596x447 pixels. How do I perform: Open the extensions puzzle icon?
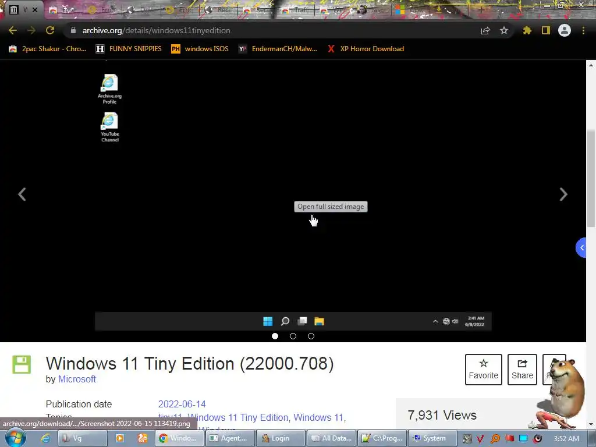527,30
